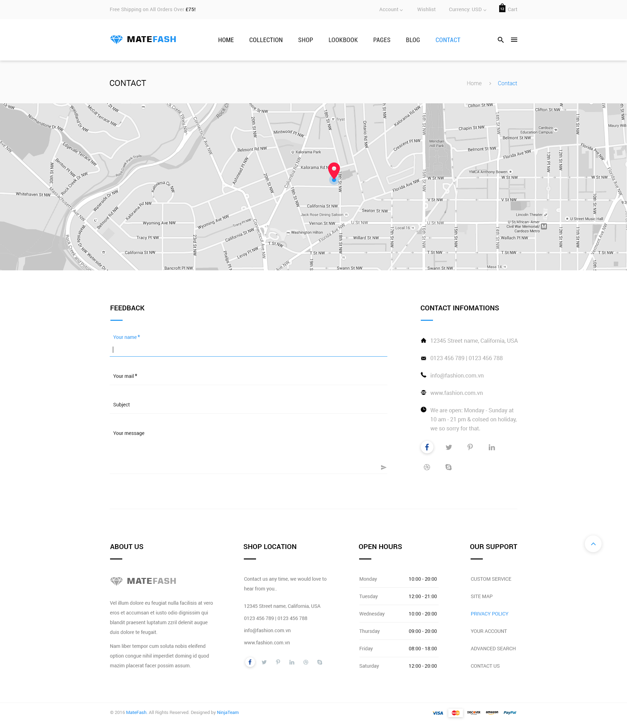Open Facebook icon in Contact Infomations

427,447
